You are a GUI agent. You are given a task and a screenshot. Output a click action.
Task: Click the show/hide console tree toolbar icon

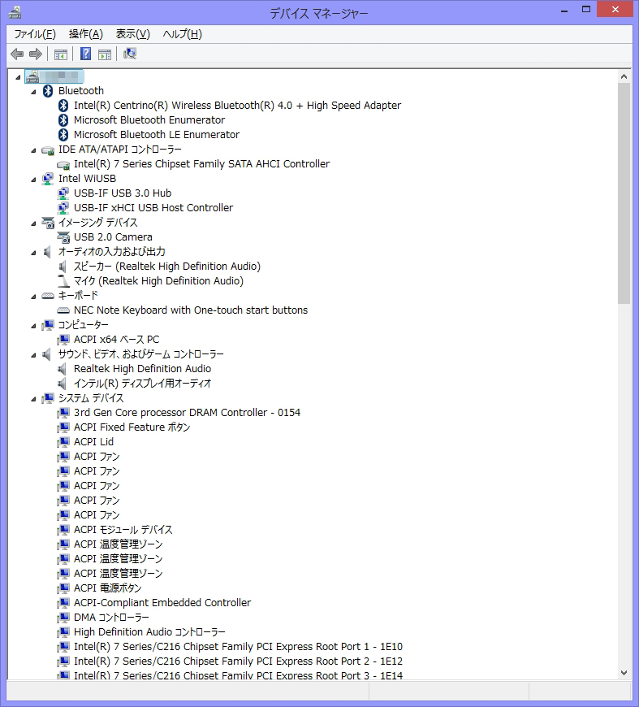tap(61, 54)
